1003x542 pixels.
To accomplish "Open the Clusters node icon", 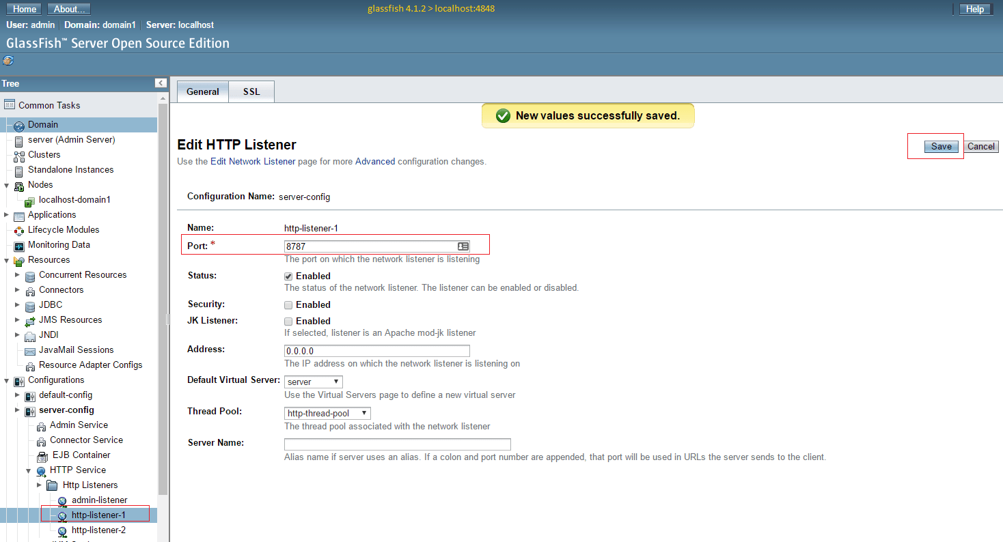I will (20, 154).
